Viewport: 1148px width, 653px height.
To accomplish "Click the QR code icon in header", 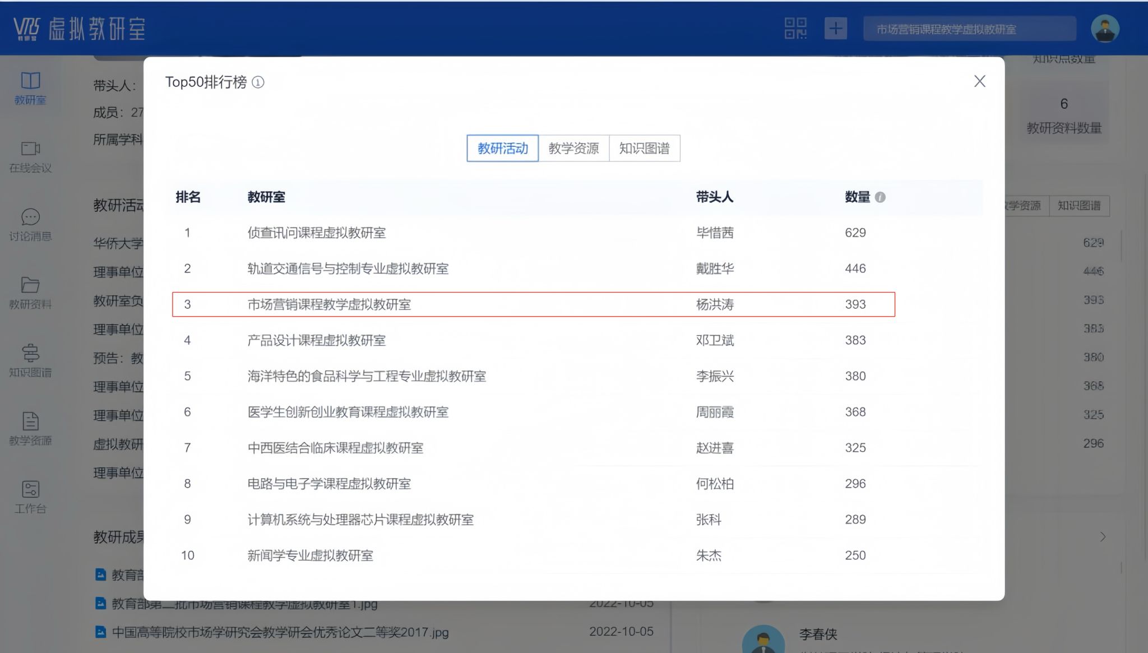I will [x=795, y=28].
